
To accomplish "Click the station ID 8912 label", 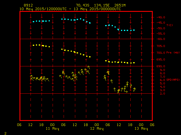I will (28, 5).
